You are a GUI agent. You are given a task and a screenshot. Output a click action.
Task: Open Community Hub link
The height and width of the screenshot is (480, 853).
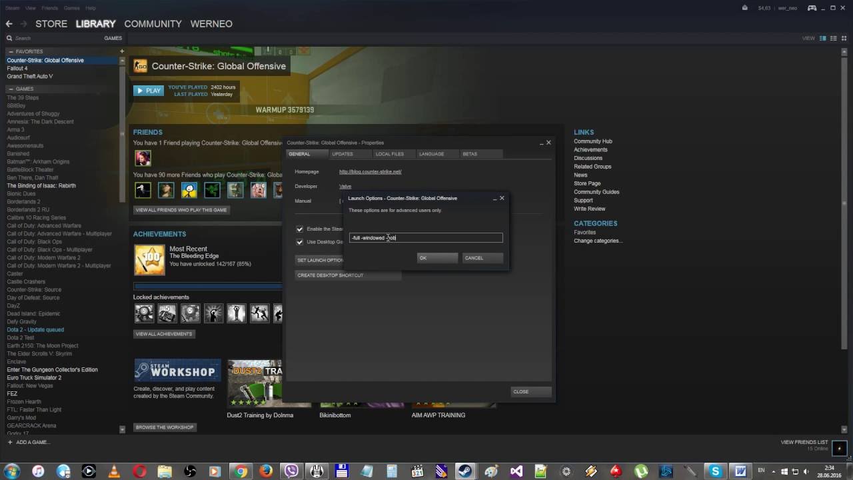pyautogui.click(x=593, y=141)
